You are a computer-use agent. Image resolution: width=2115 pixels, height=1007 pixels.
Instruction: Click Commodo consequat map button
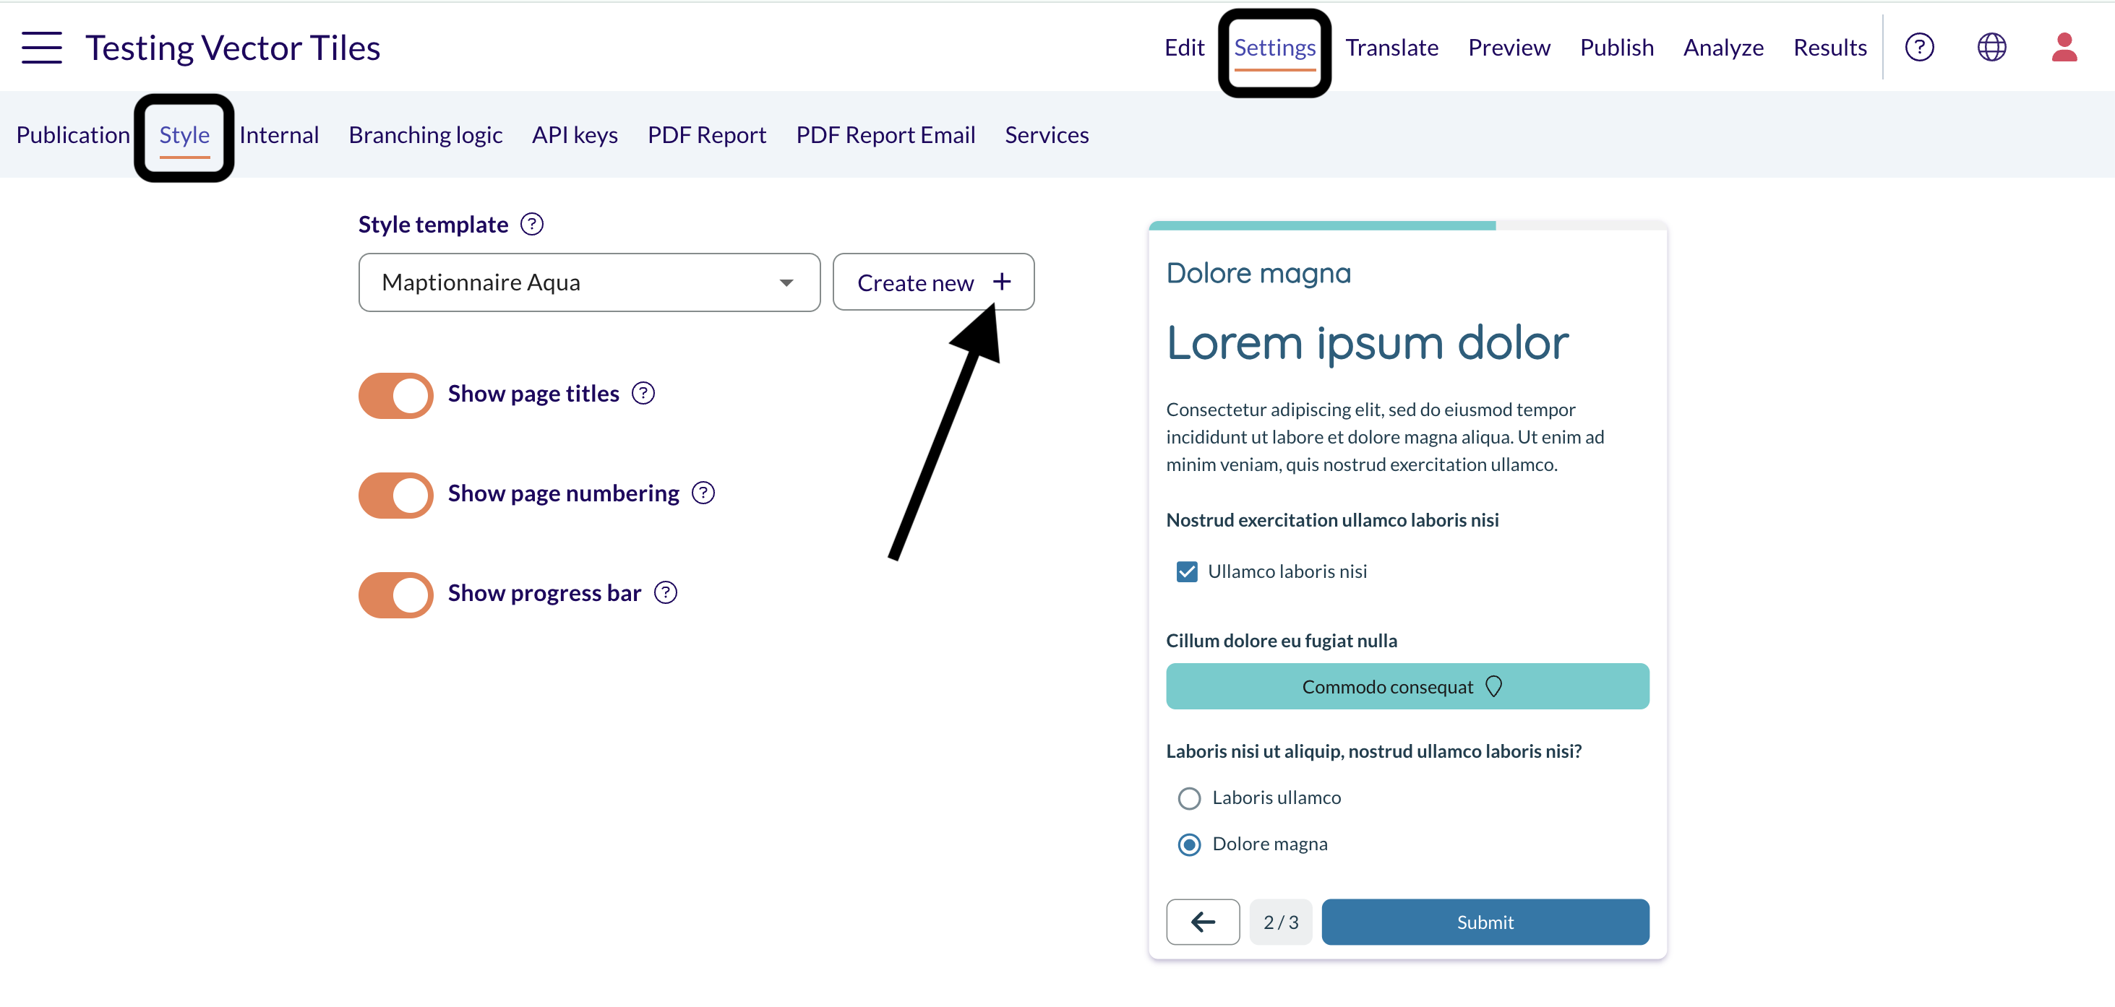pyautogui.click(x=1407, y=687)
